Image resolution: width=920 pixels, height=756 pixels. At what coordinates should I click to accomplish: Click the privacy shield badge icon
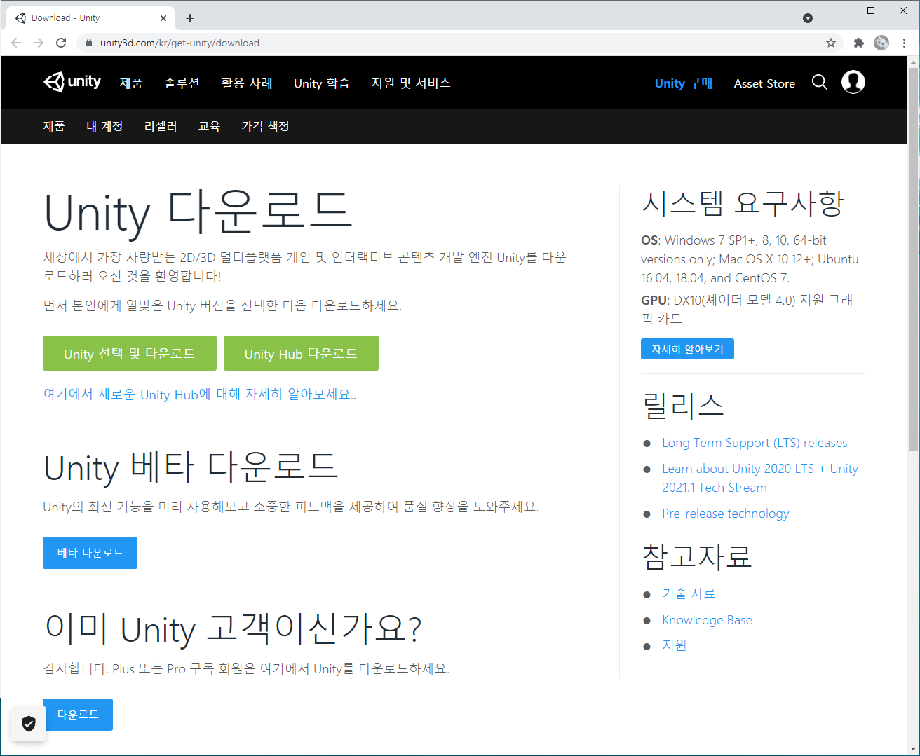click(29, 723)
